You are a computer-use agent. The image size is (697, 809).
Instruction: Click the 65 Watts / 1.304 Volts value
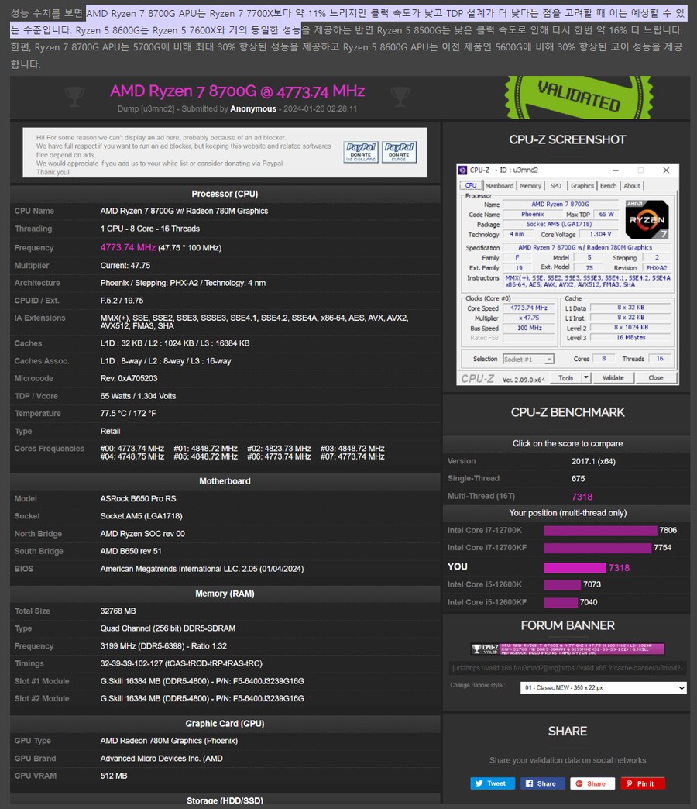point(138,396)
